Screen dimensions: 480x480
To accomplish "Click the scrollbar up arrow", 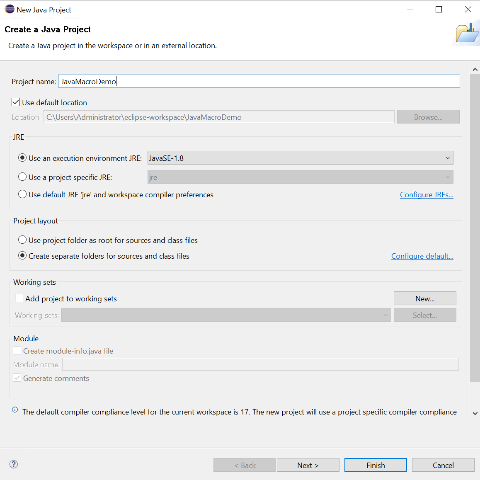I will (475, 70).
